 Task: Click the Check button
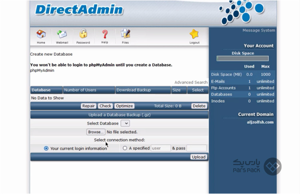pos(105,106)
